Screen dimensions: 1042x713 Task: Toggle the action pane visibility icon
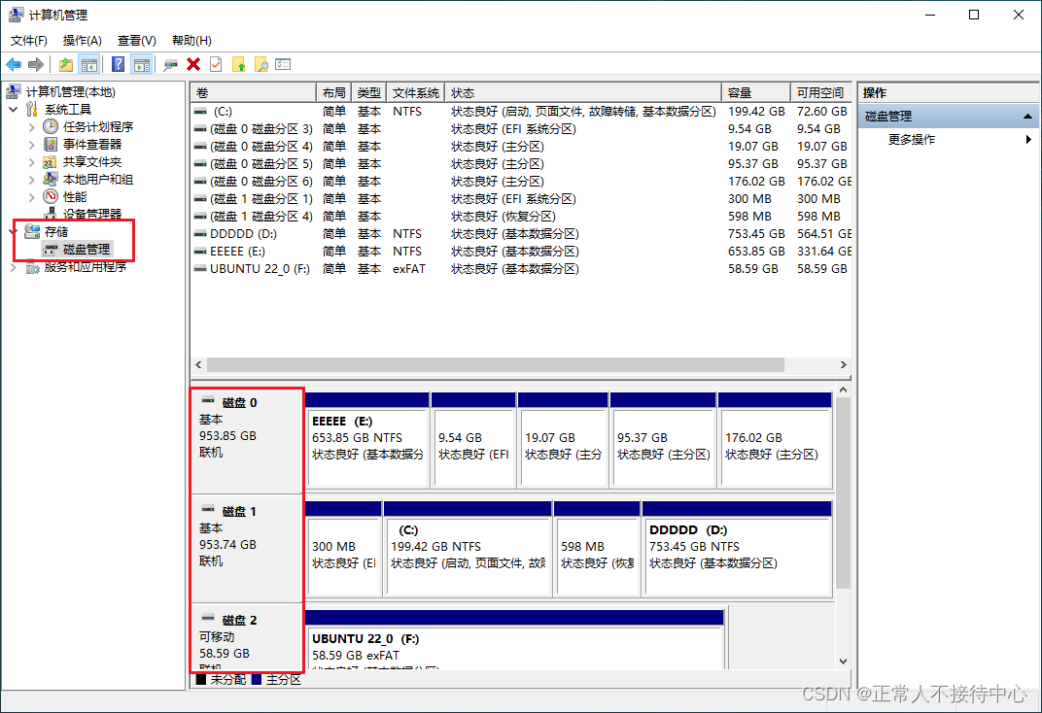(142, 64)
